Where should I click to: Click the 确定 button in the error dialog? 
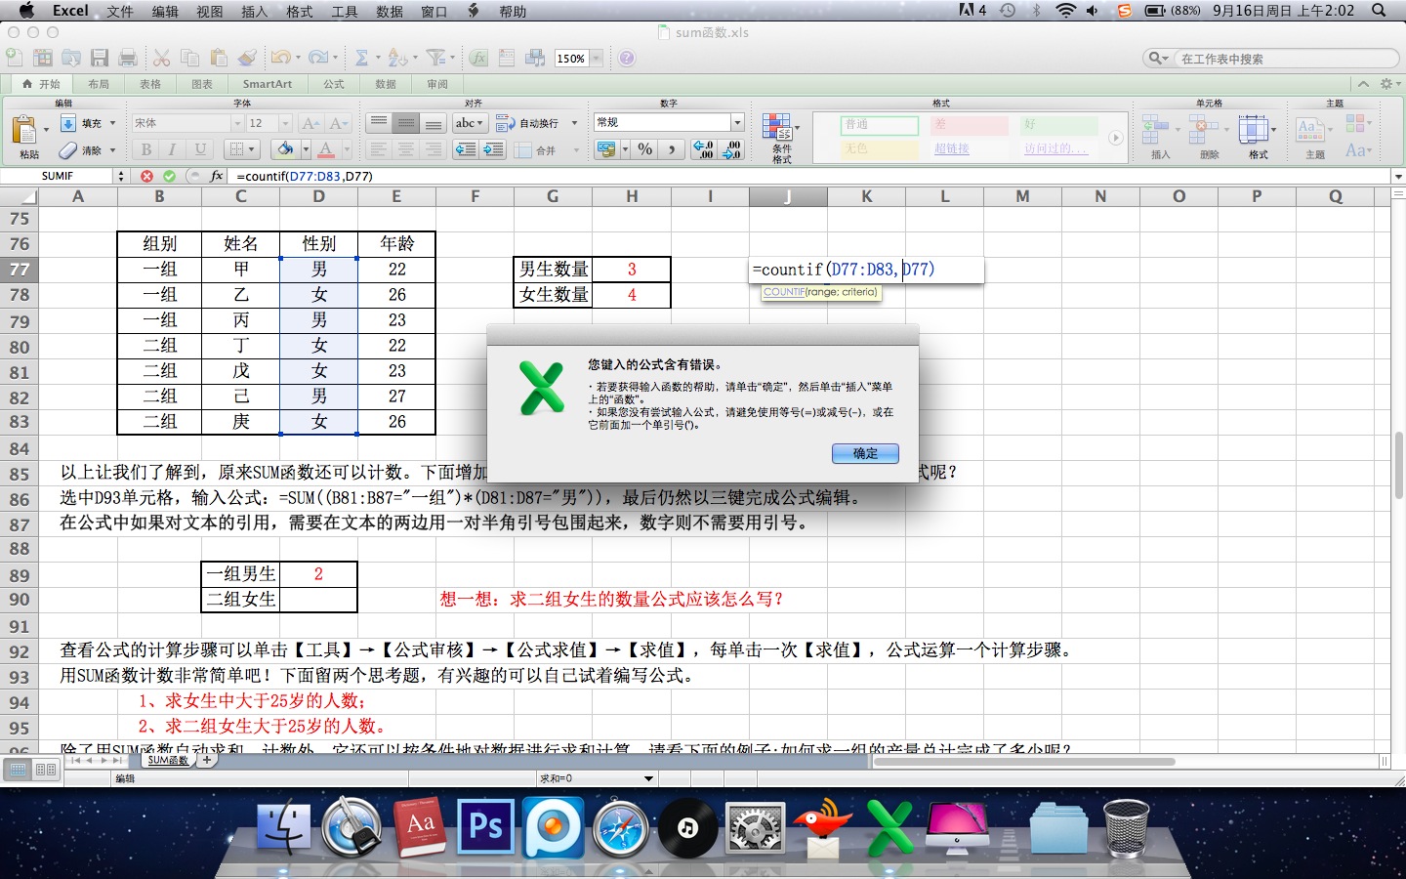pos(865,453)
